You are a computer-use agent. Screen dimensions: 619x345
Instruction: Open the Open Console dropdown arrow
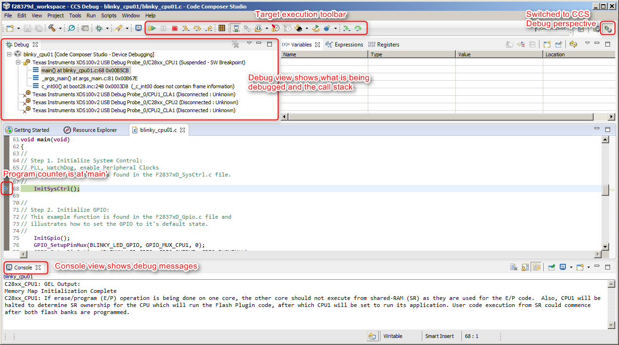click(588, 268)
